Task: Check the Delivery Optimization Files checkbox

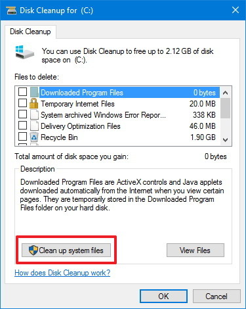Action: [x=22, y=126]
